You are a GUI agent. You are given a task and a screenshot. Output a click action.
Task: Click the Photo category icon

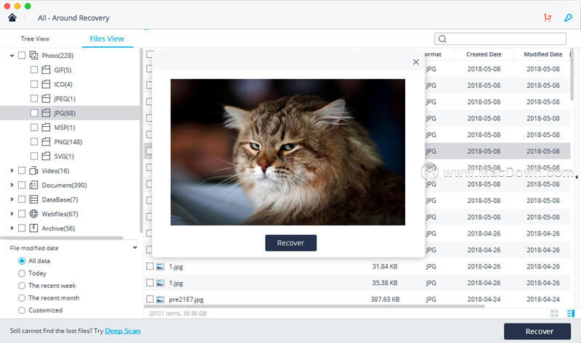33,56
